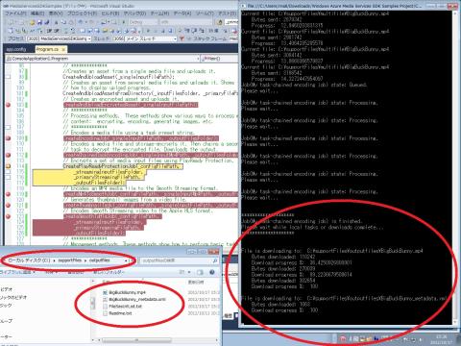Viewport: 461px width, 346px height.
Task: Open the Main() member dropdown
Action: 219,59
